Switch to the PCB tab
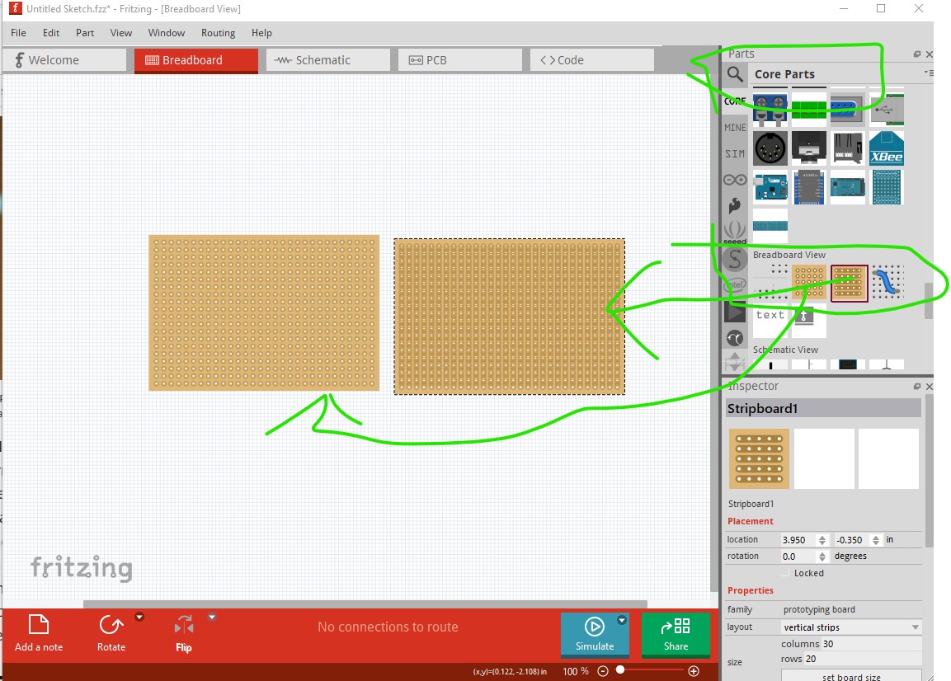951x681 pixels. [459, 60]
